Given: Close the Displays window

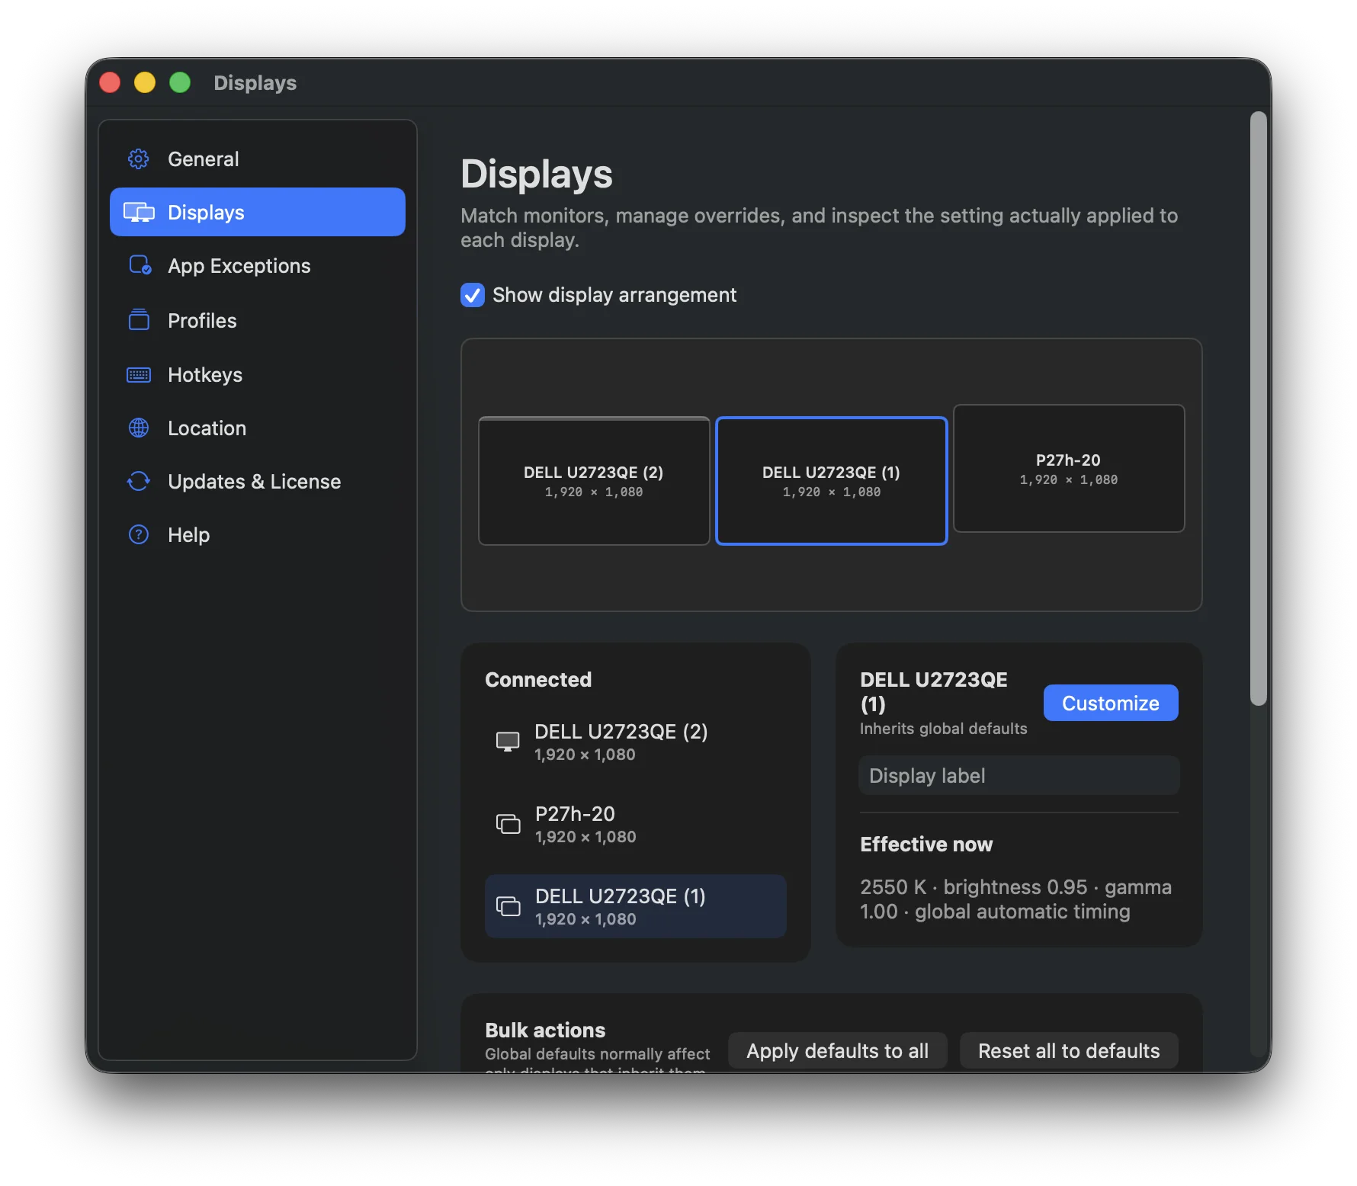Looking at the screenshot, I should [x=110, y=82].
